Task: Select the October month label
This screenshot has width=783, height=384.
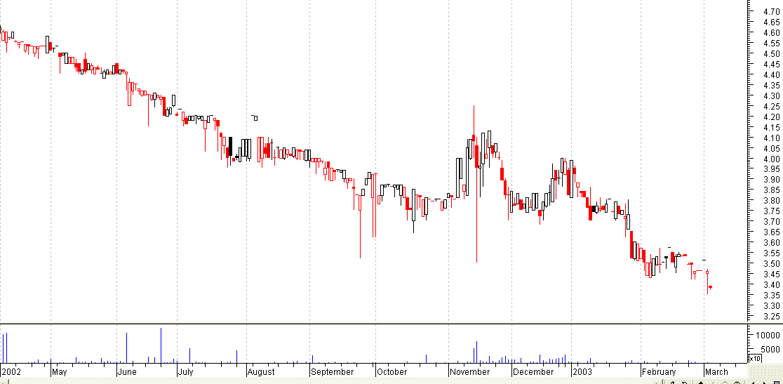Action: (391, 372)
